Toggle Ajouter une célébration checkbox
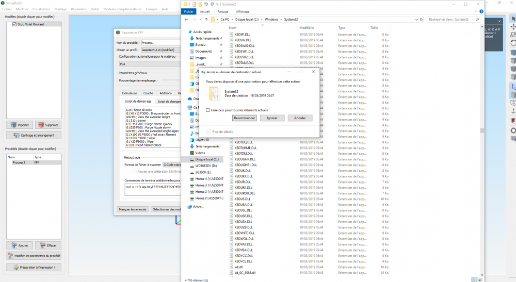The height and width of the screenshot is (282, 516). 134,172
